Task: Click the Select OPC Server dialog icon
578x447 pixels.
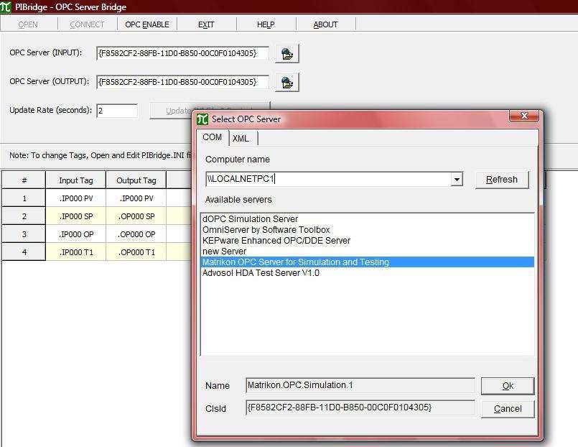Action: 202,119
